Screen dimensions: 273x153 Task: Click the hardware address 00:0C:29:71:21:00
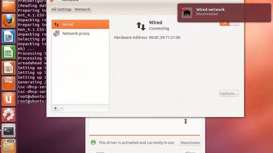click(165, 37)
